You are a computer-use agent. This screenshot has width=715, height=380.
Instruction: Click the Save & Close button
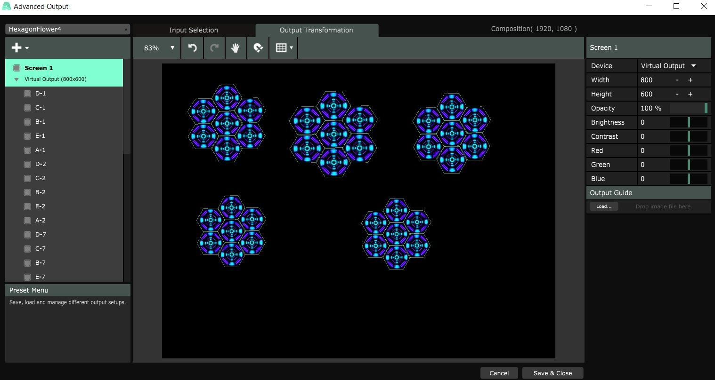[552, 373]
